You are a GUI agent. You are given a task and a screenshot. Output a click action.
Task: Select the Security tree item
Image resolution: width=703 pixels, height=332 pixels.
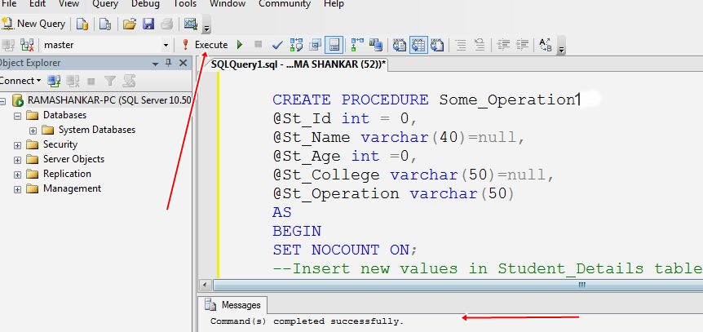click(60, 144)
